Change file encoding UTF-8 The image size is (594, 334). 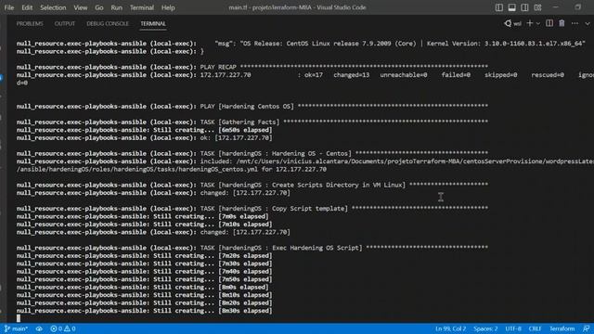[513, 328]
